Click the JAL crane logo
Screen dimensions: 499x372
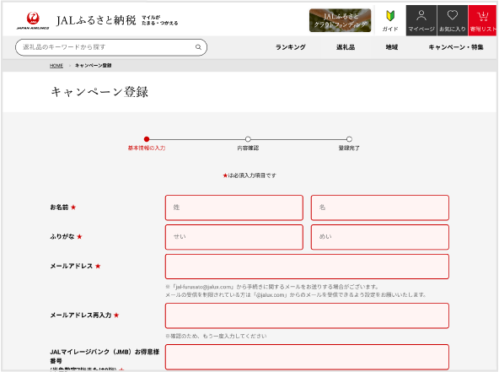(x=33, y=20)
